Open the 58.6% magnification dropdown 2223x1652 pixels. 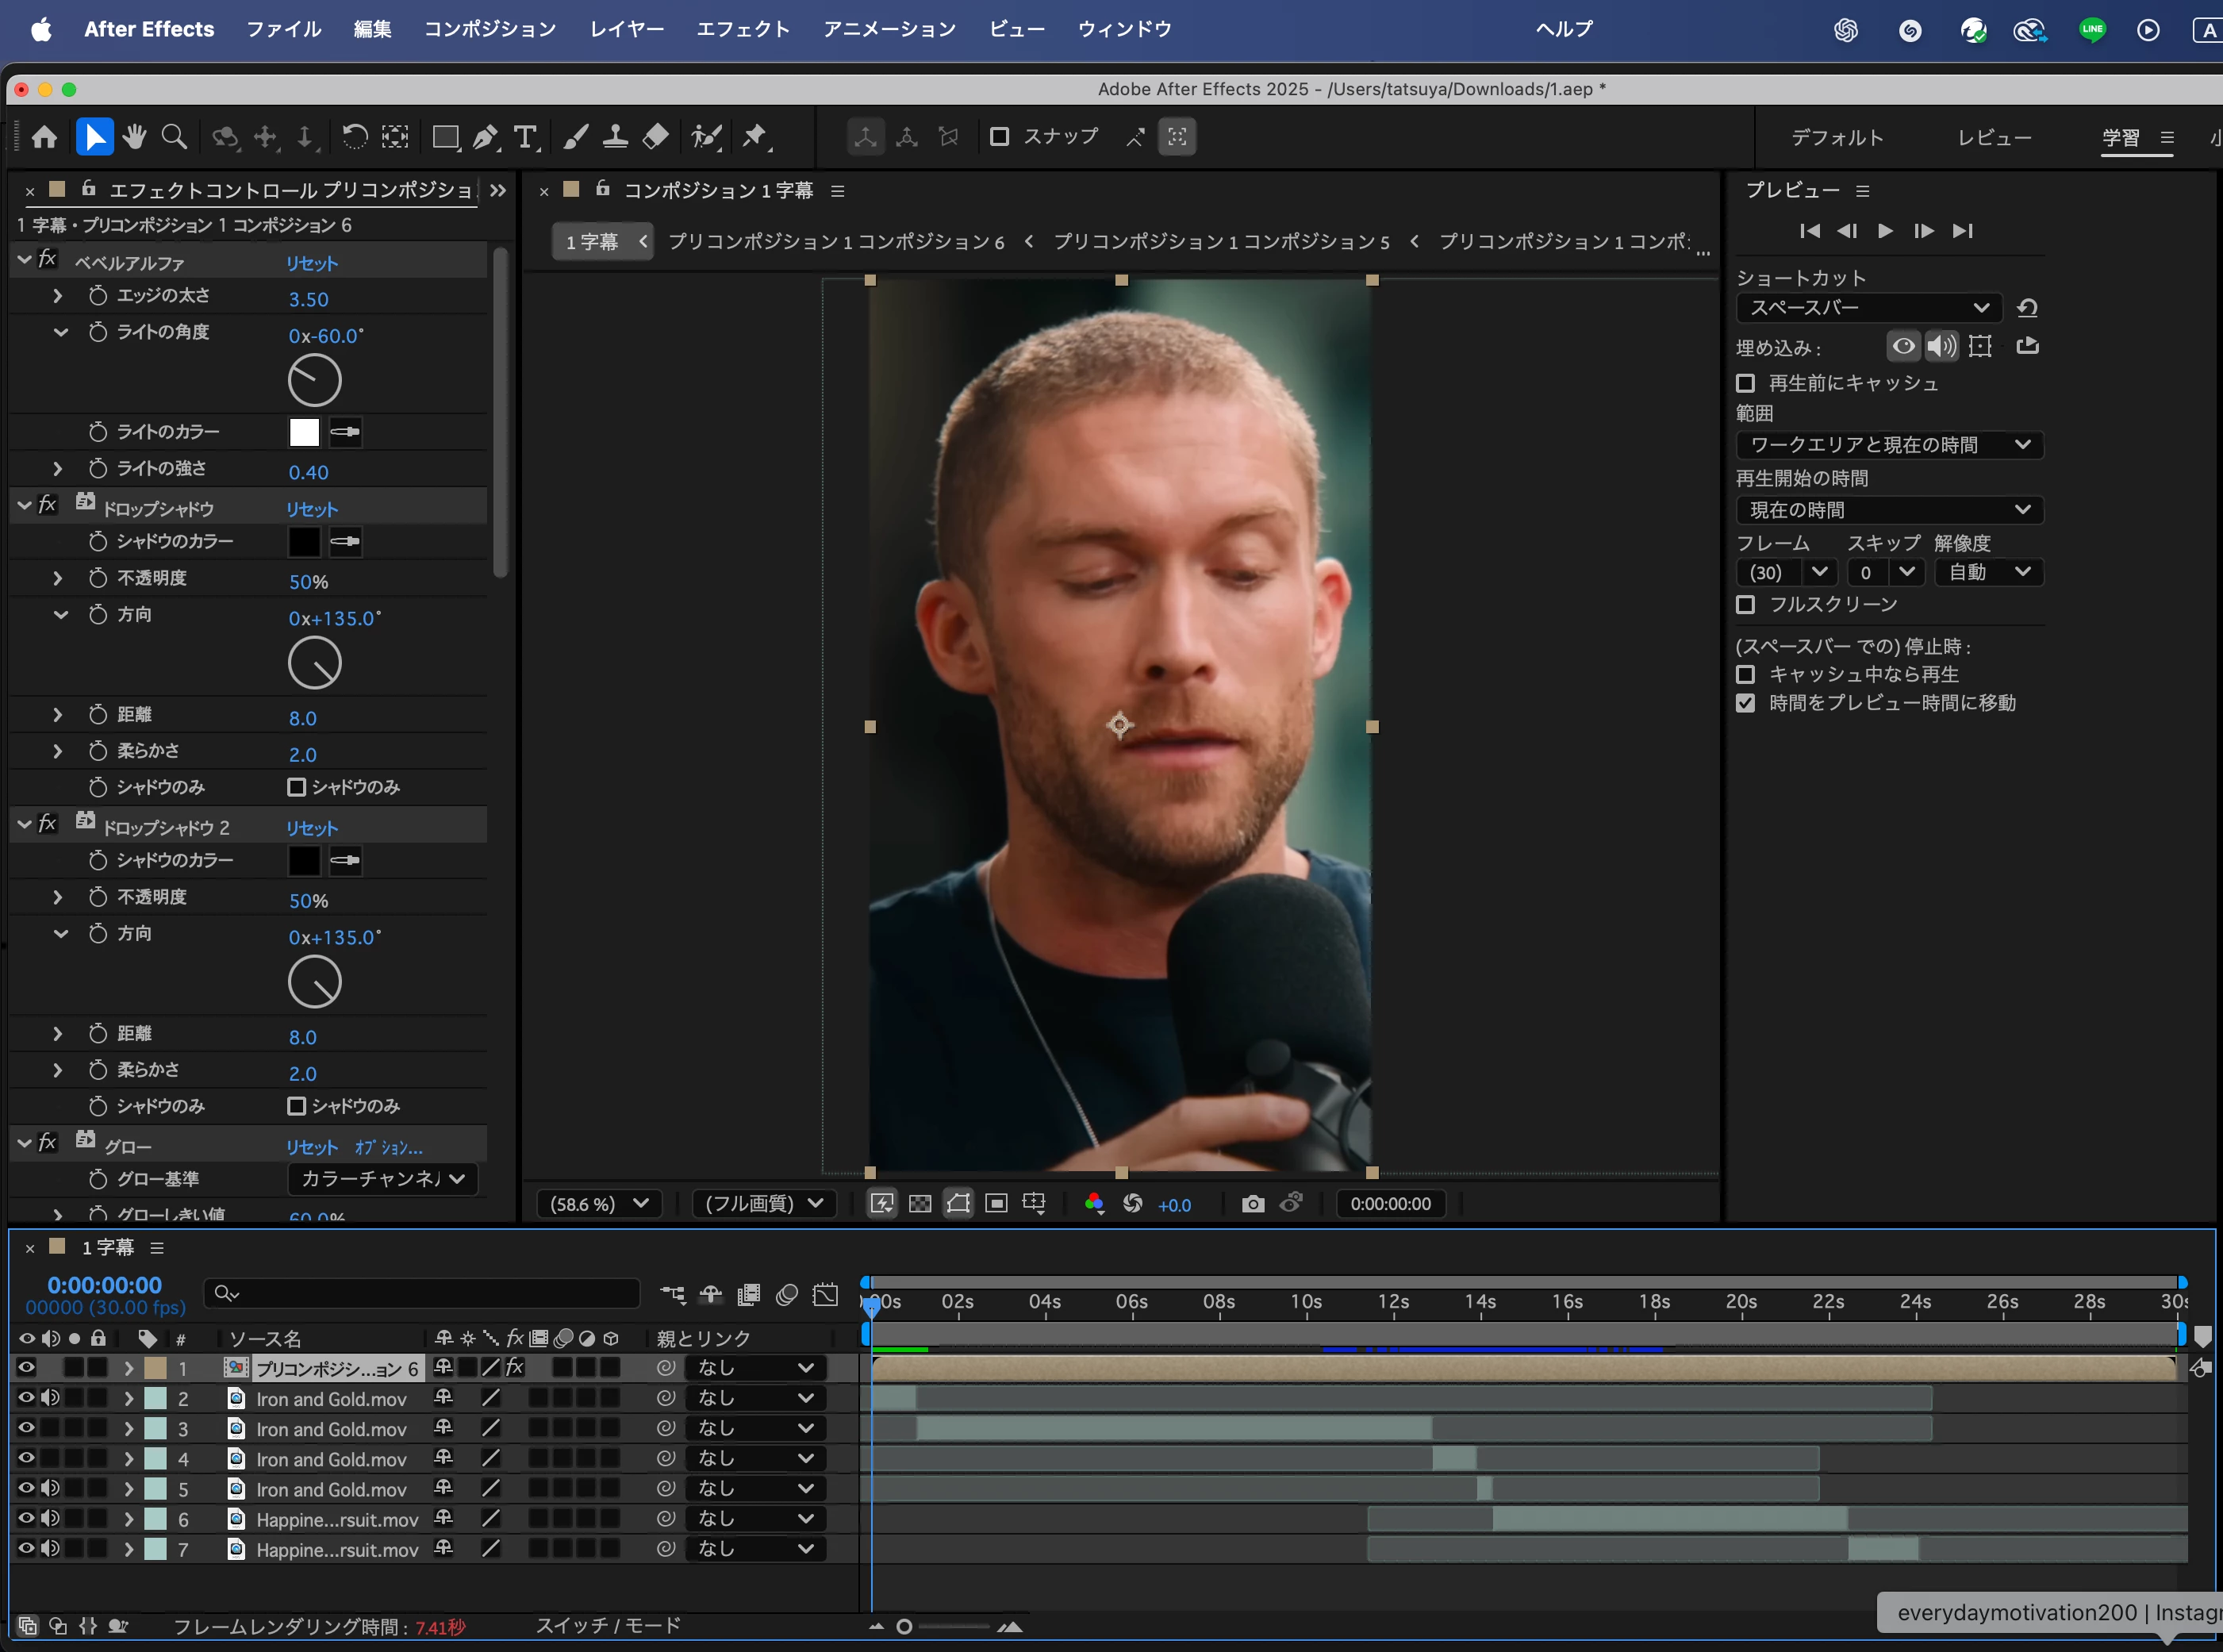click(598, 1204)
